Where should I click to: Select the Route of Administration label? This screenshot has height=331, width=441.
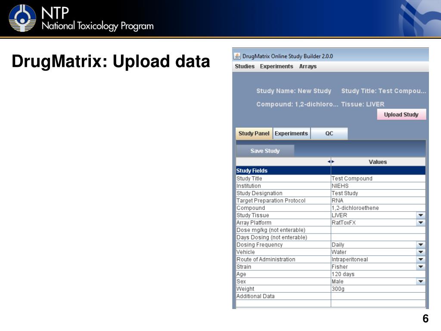266,259
